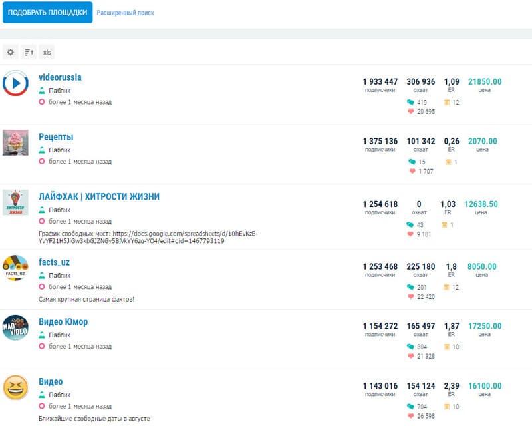
Task: Click the reposts icon for videorussia
Action: [448, 103]
